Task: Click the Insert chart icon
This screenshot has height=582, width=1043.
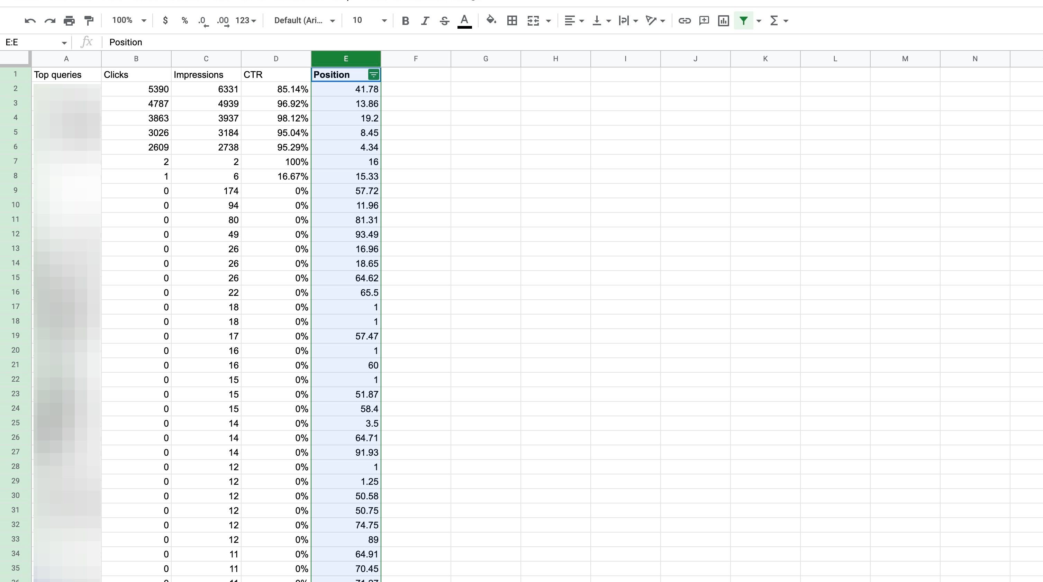Action: pyautogui.click(x=724, y=21)
